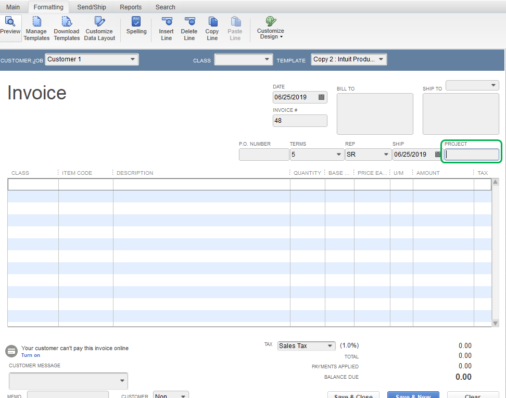This screenshot has height=398, width=506.
Task: Click the Bill To address box
Action: click(x=375, y=114)
